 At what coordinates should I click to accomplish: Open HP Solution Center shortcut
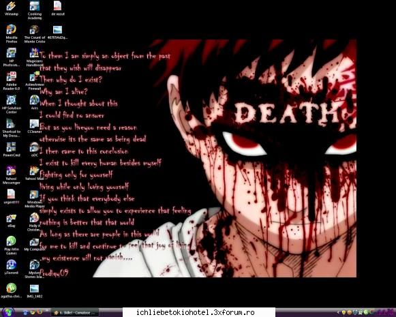(x=12, y=104)
